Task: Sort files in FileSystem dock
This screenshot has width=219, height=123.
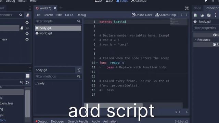Action: (x=28, y=82)
